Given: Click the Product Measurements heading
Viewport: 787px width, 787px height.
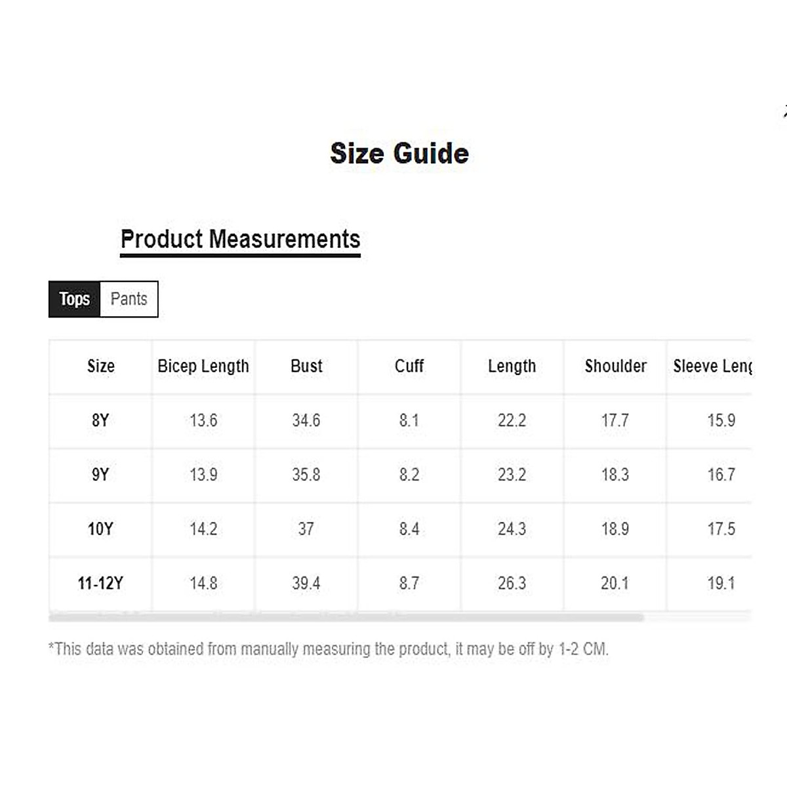Looking at the screenshot, I should pyautogui.click(x=240, y=239).
